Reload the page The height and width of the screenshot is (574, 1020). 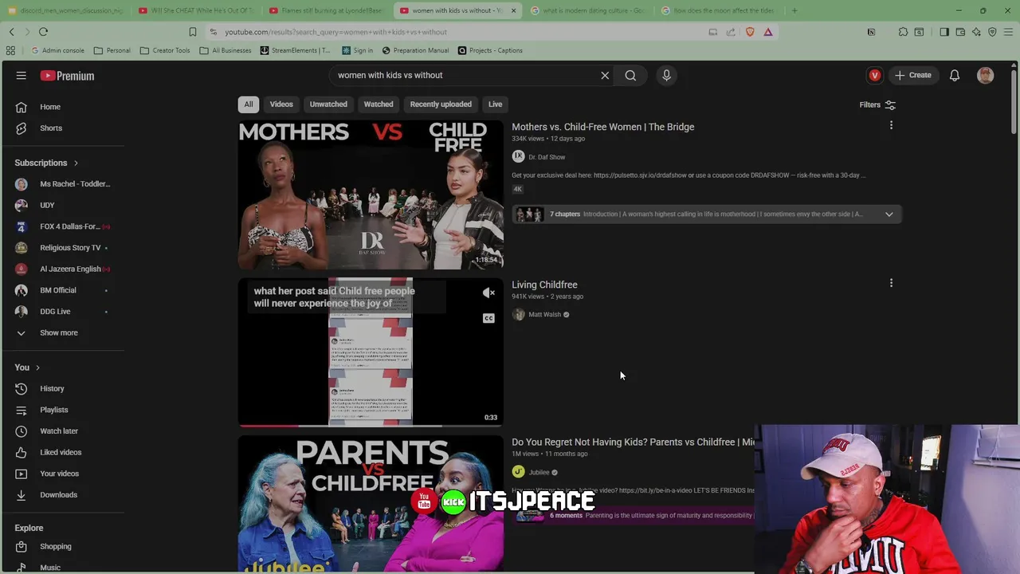43,32
